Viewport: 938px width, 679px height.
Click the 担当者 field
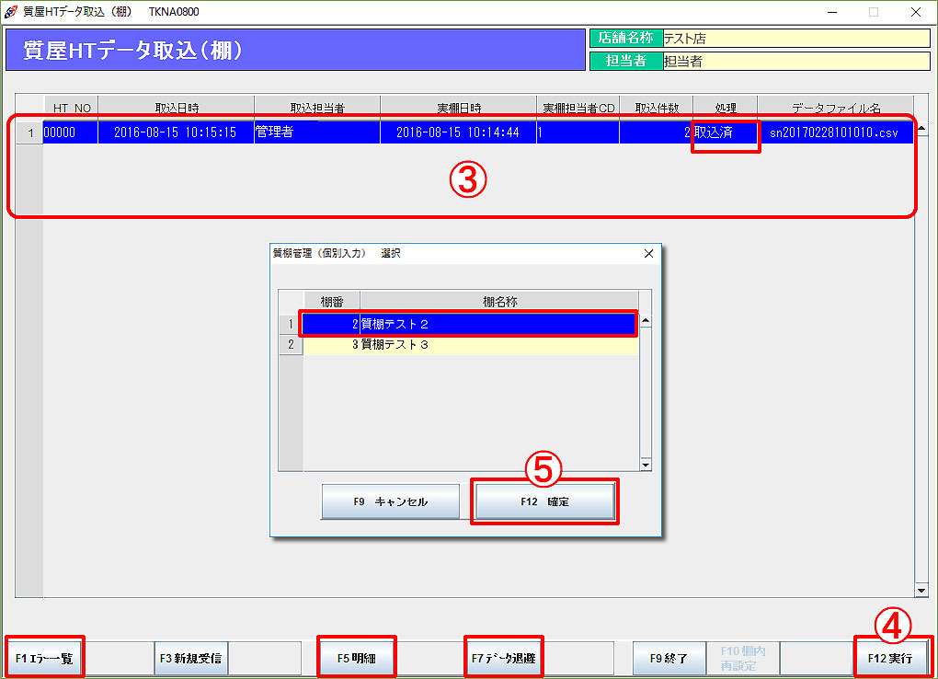tap(796, 61)
